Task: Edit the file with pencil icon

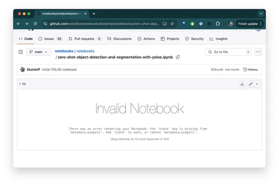Action: 251,84
